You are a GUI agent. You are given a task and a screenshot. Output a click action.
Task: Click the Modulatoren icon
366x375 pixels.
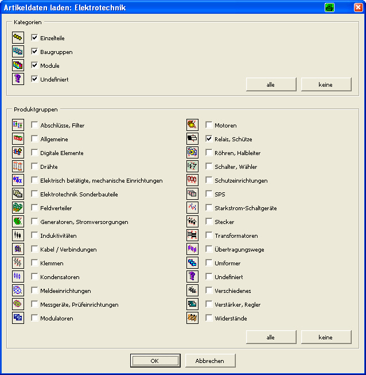tap(18, 318)
